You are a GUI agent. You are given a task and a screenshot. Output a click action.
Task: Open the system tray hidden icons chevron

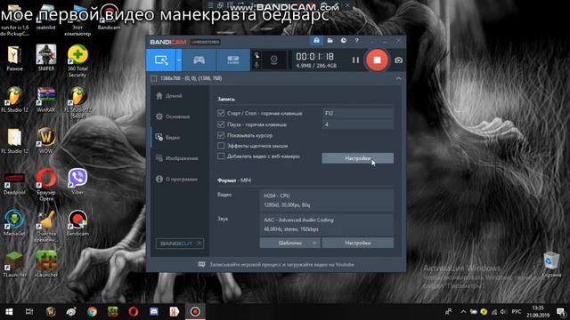[x=463, y=312]
